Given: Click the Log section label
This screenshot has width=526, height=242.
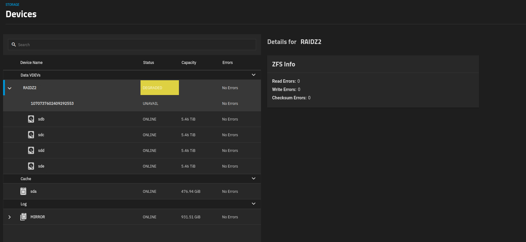Looking at the screenshot, I should [x=24, y=204].
